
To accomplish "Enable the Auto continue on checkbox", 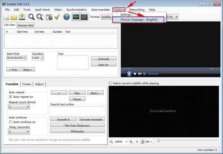I will 10,122.
